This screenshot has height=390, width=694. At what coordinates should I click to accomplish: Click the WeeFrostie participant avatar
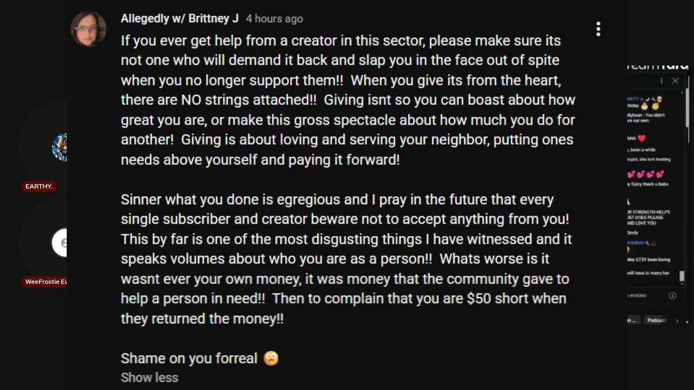tap(60, 243)
